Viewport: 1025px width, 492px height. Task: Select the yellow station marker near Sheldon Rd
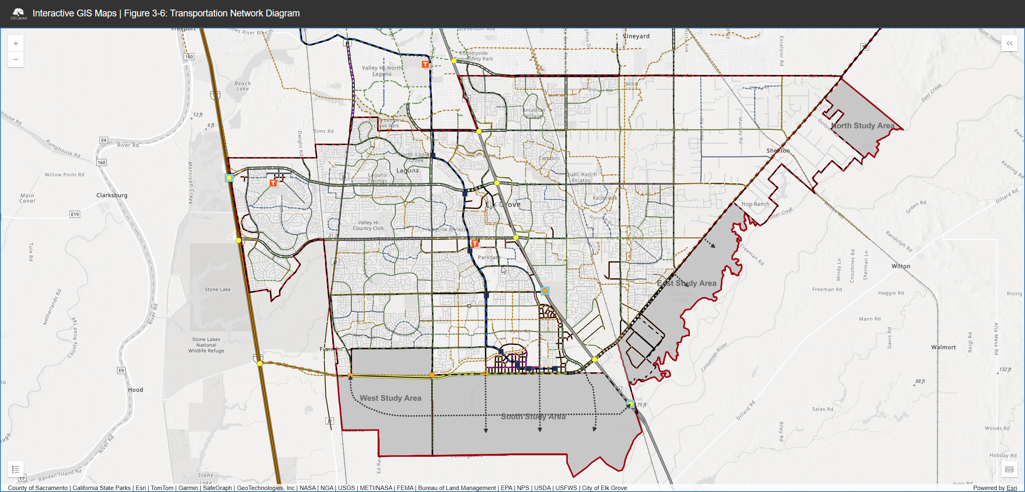(x=478, y=131)
